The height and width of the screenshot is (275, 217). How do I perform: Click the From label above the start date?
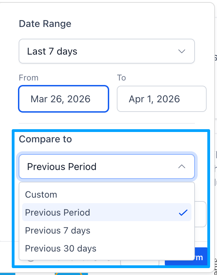click(x=29, y=78)
